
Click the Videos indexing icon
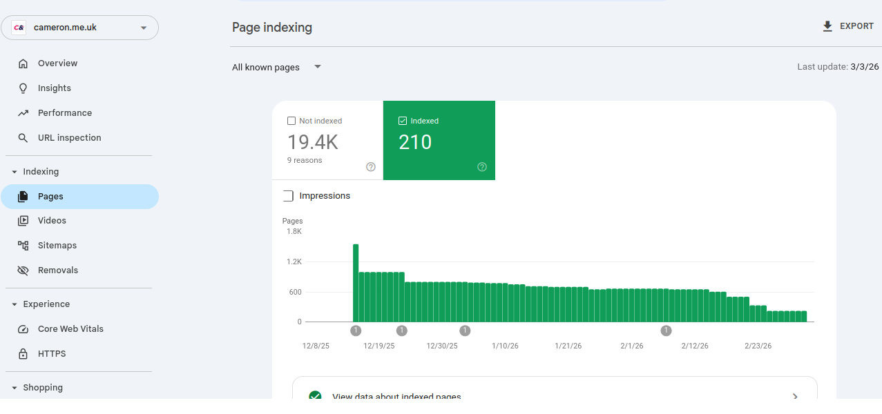point(24,220)
